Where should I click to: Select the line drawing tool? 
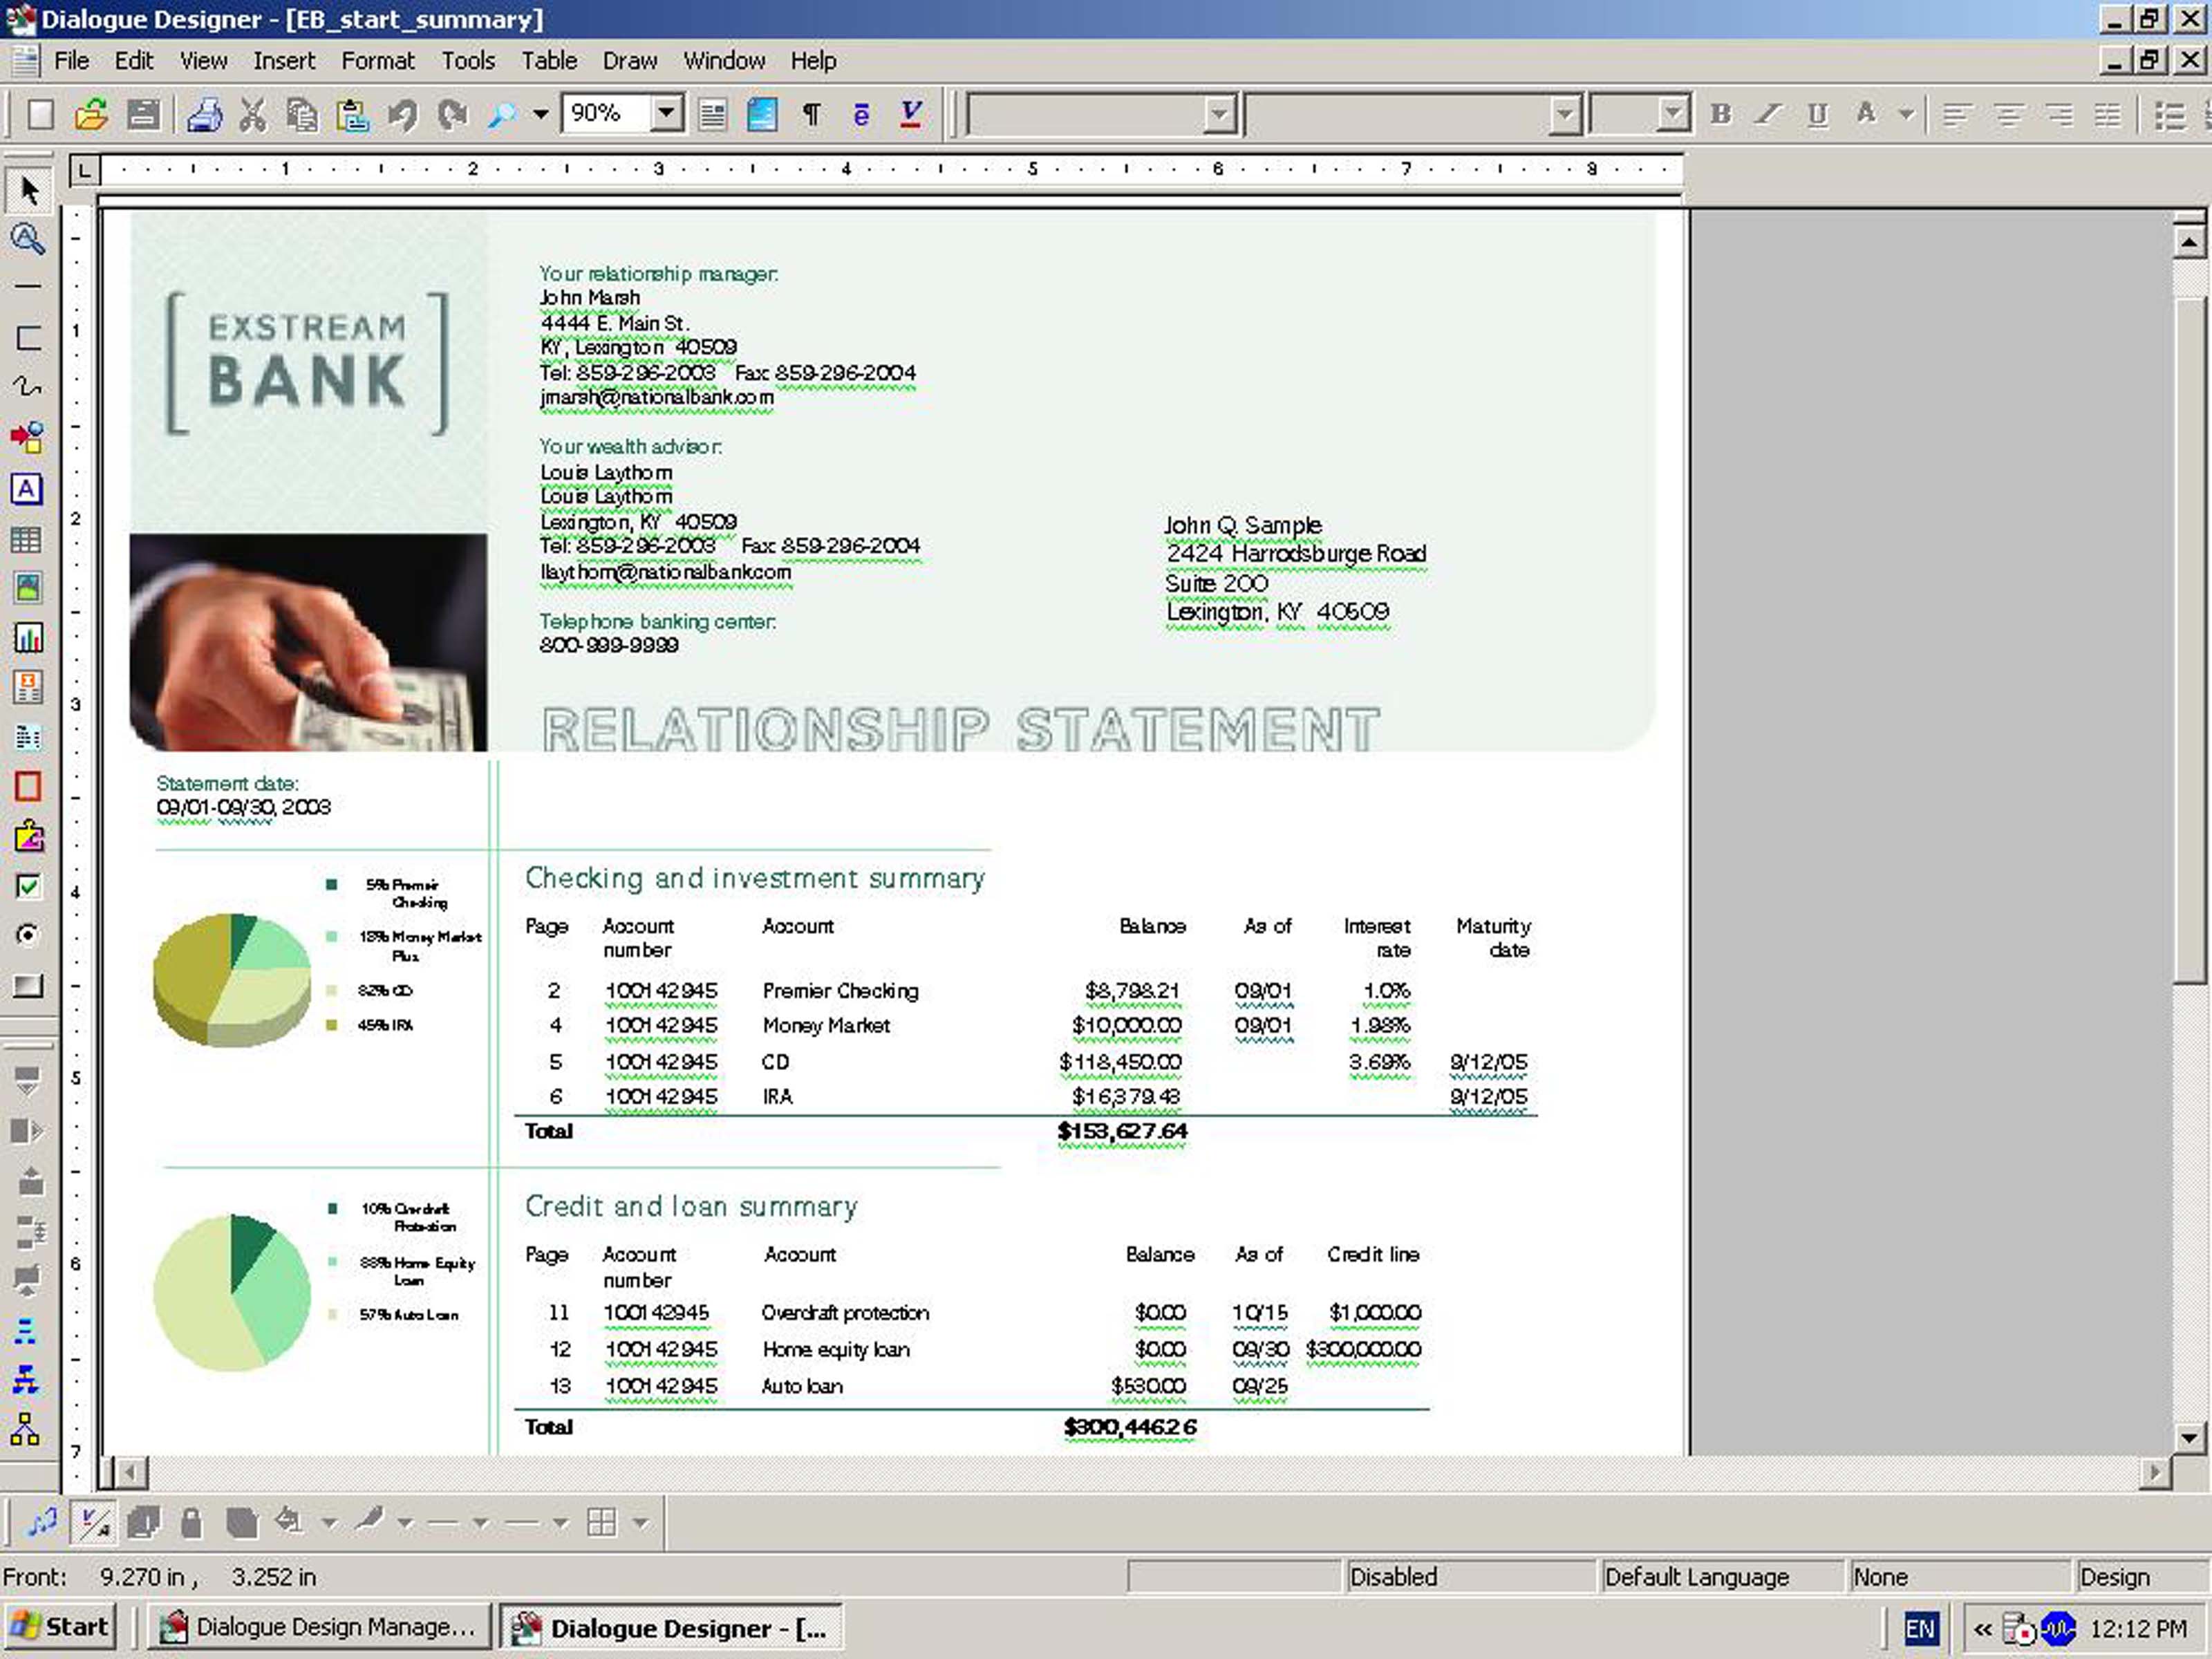click(27, 287)
